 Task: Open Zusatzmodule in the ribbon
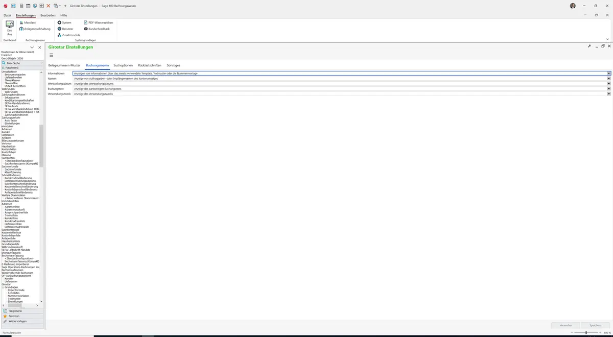(x=68, y=35)
